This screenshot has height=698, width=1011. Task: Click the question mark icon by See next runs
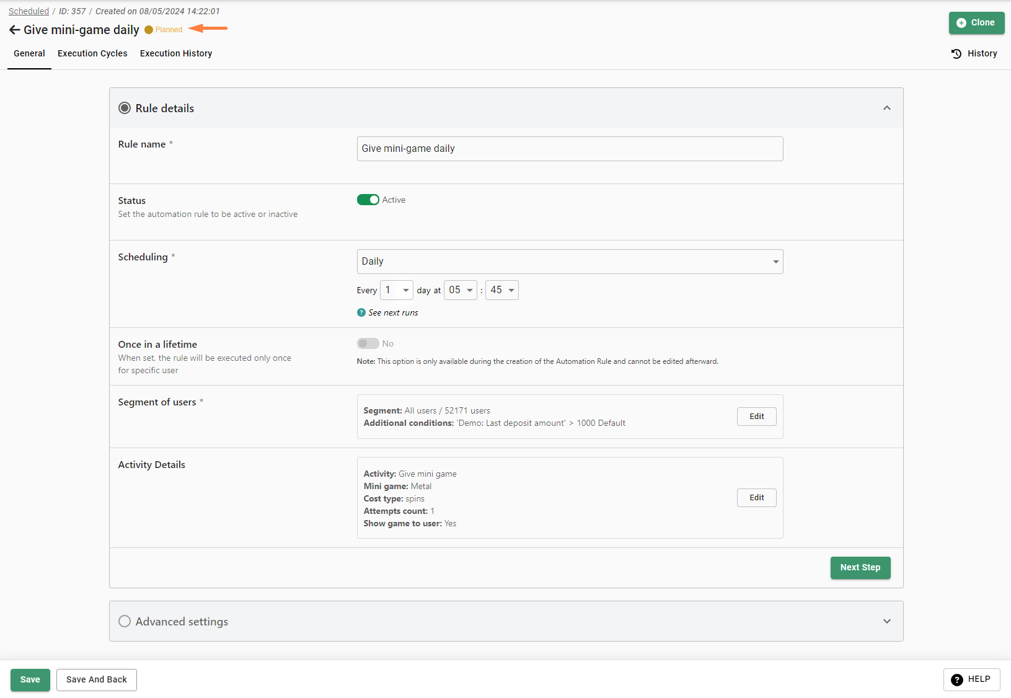(361, 312)
